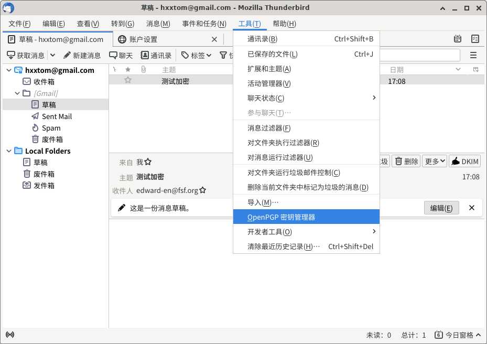Viewport: 487px width, 344px height.
Task: Choose 通讯录(B) in the Tools menu
Action: [306, 39]
